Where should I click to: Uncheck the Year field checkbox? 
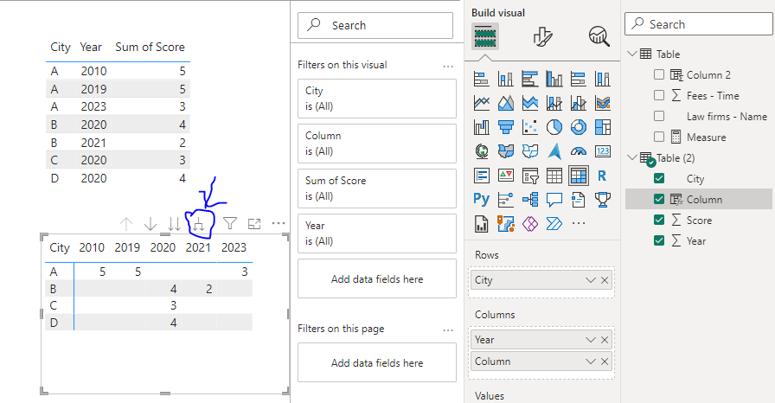(x=659, y=240)
